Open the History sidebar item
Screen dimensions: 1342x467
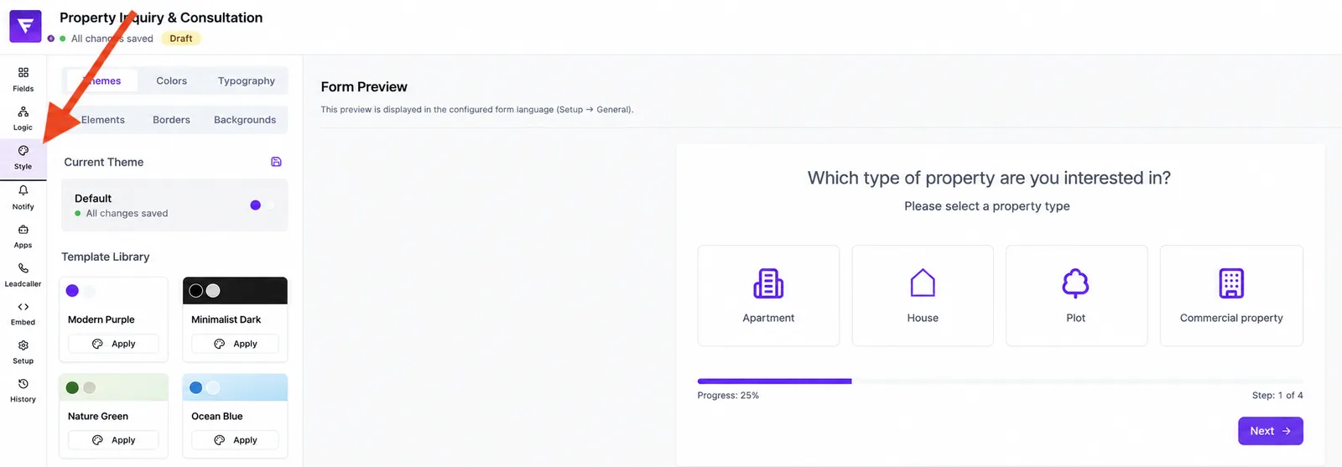click(23, 391)
